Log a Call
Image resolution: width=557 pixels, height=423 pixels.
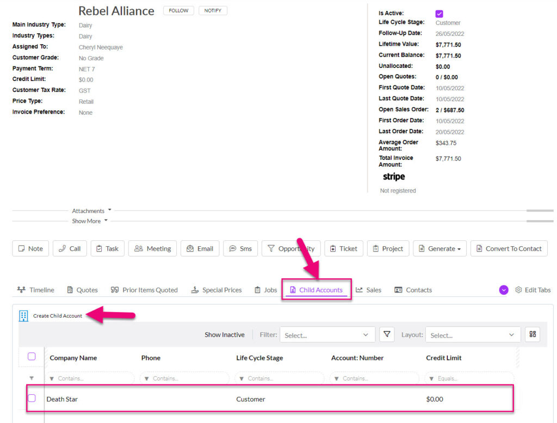coord(70,248)
